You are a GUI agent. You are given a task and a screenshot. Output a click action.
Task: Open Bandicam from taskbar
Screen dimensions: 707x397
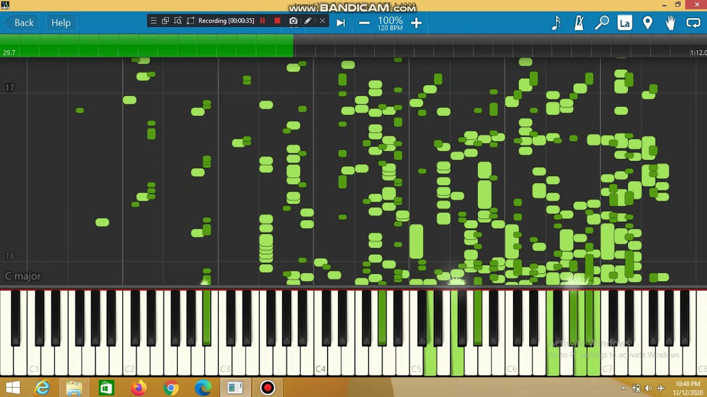click(268, 388)
